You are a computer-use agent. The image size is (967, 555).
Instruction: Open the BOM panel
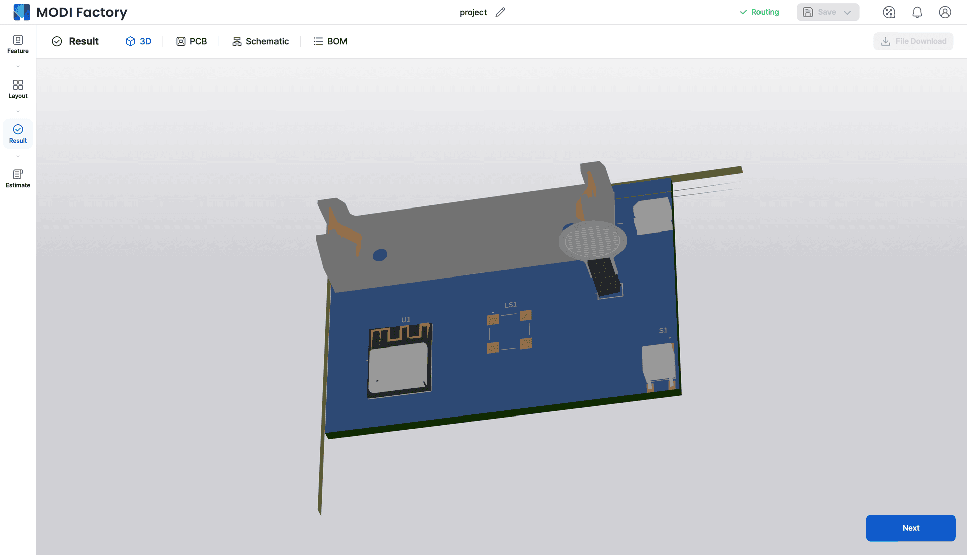click(331, 41)
